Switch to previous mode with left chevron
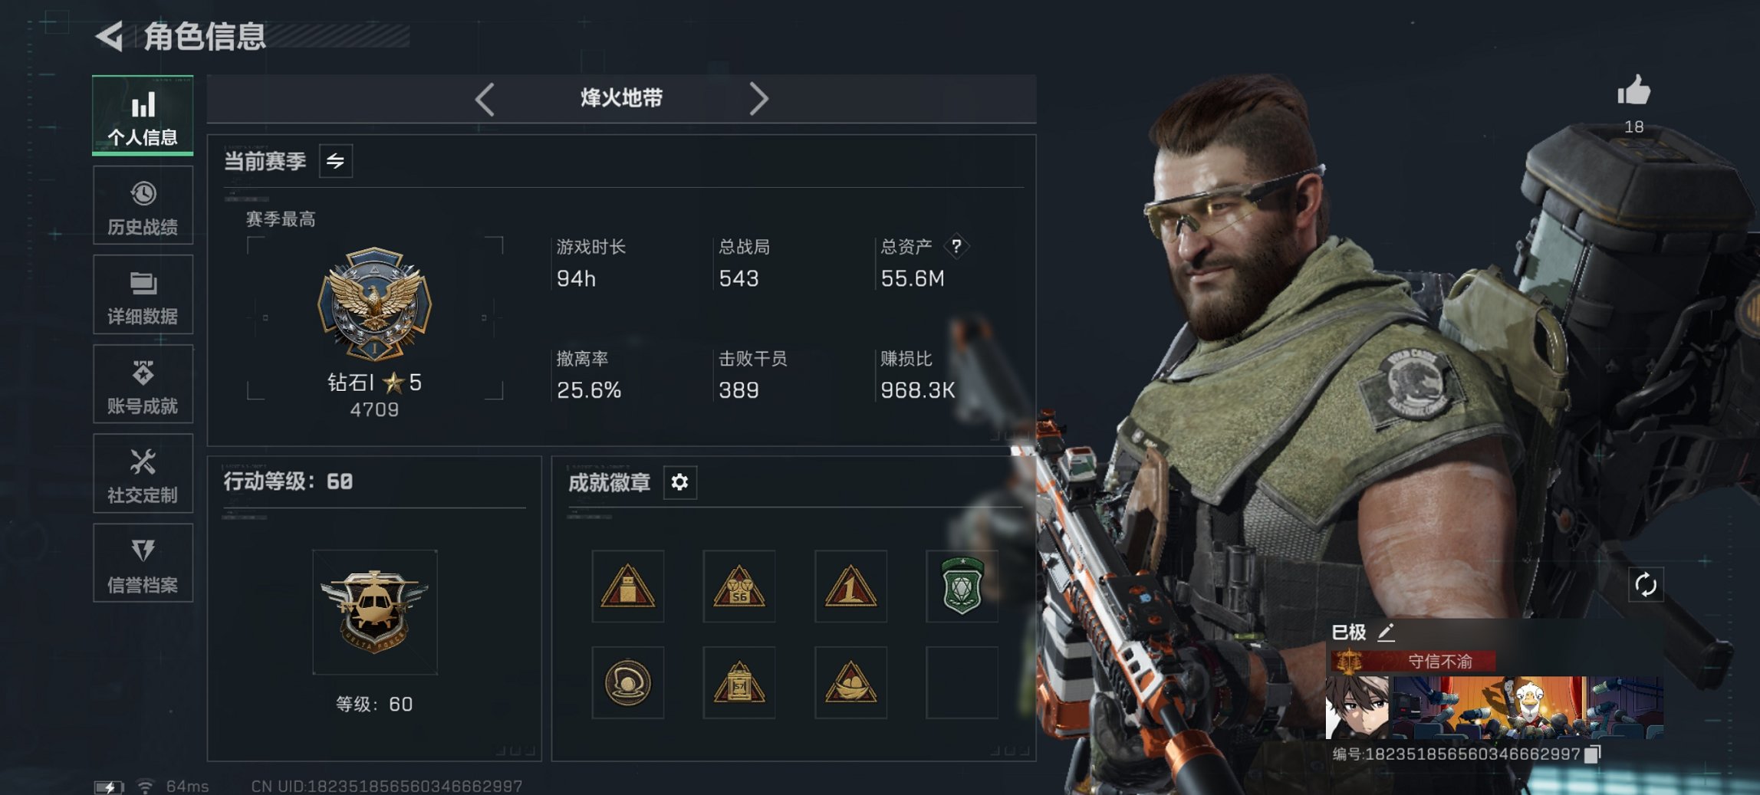1760x795 pixels. pyautogui.click(x=485, y=99)
